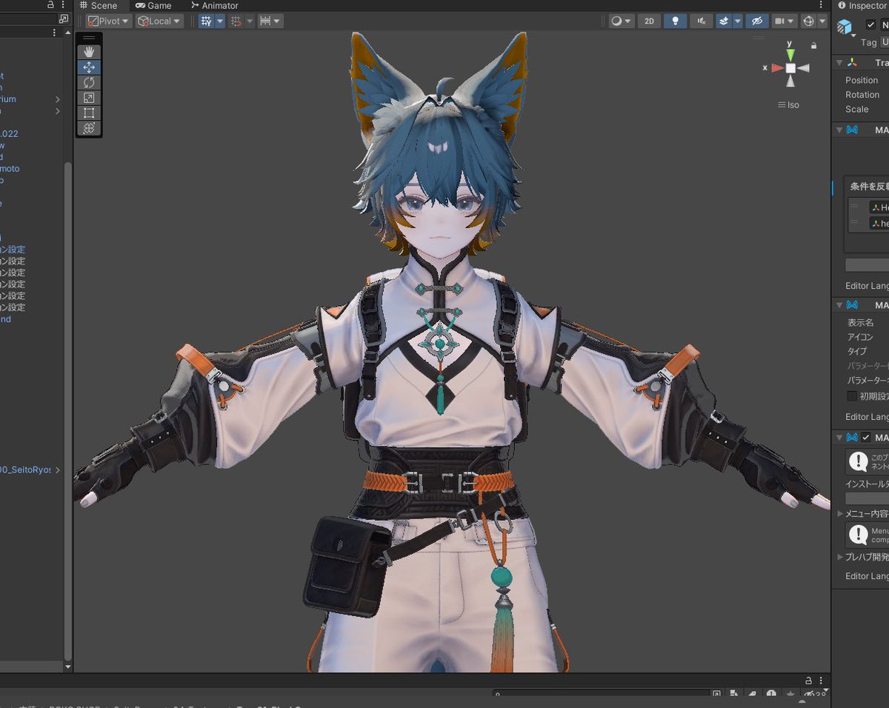Select the Inspector tab
Image resolution: width=889 pixels, height=708 pixels.
pos(864,5)
